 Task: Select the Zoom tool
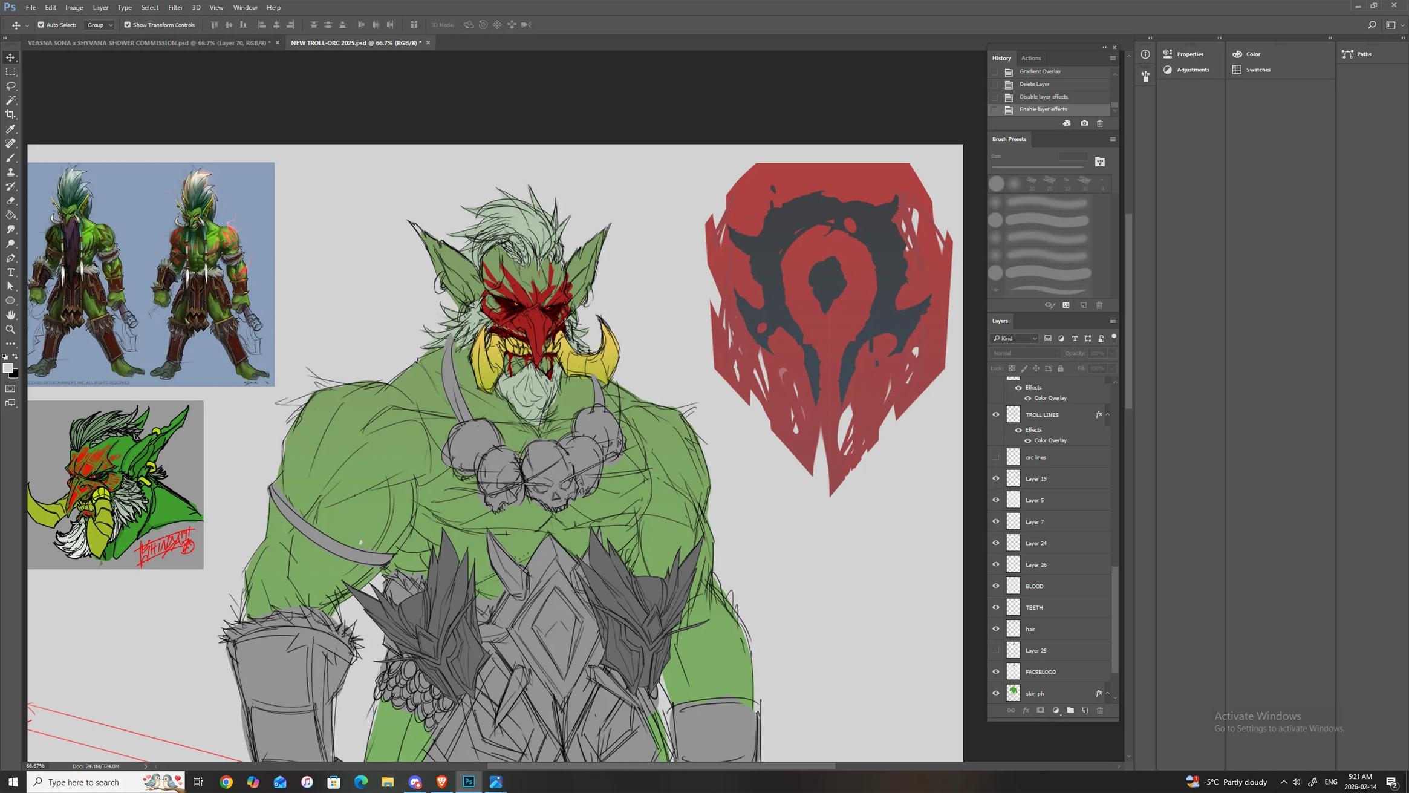[x=11, y=330]
